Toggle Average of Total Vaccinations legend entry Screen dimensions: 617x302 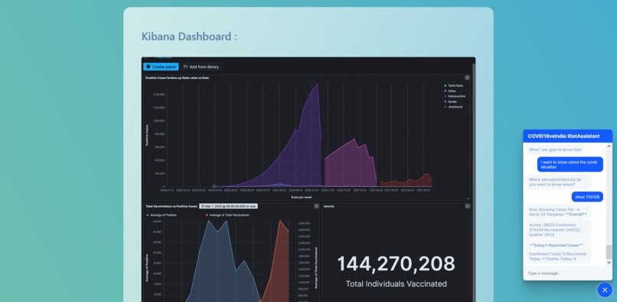coord(227,215)
